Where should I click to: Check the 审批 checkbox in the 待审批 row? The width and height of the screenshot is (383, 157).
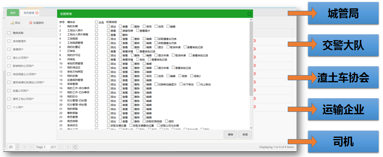(138, 59)
